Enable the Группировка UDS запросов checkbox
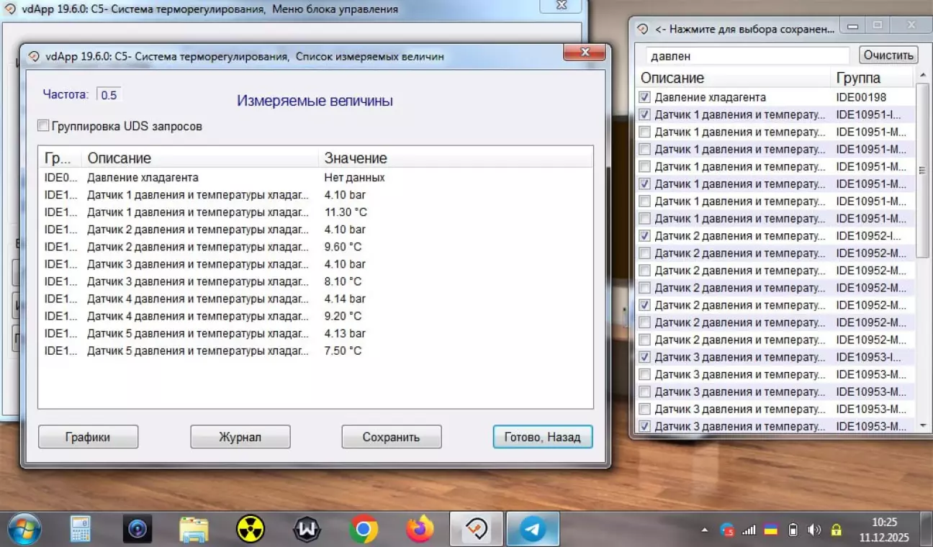This screenshot has height=547, width=933. pos(44,127)
